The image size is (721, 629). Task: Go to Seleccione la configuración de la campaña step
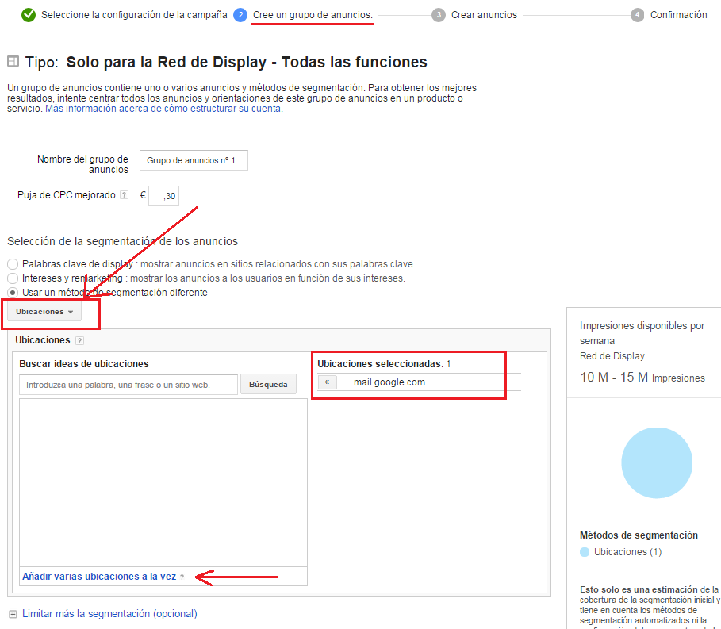pyautogui.click(x=134, y=15)
